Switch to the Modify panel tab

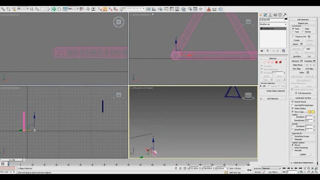[265, 15]
